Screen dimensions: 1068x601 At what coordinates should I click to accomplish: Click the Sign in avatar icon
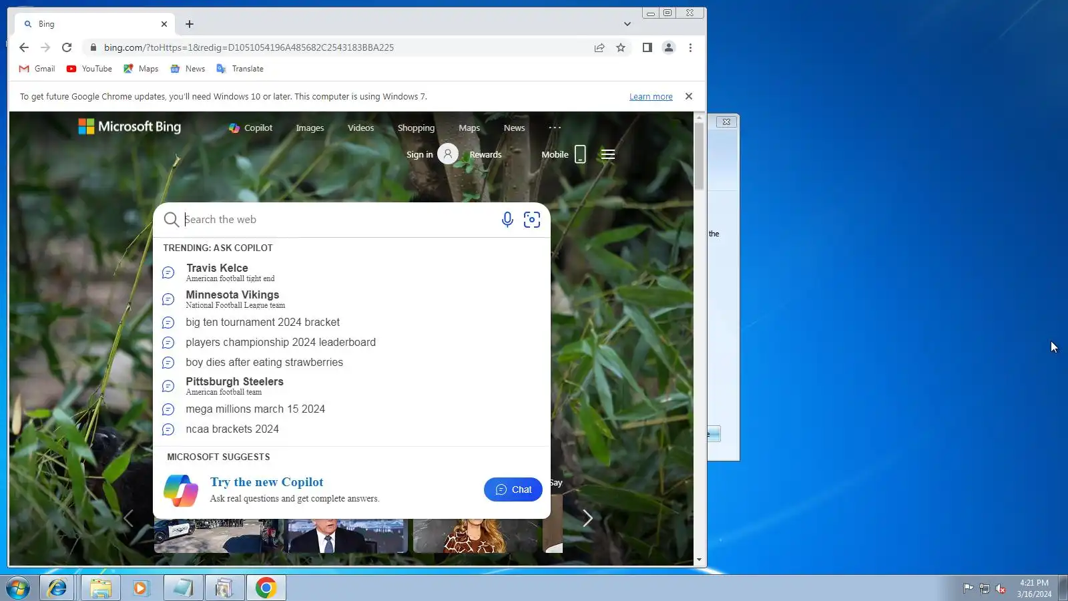point(448,154)
